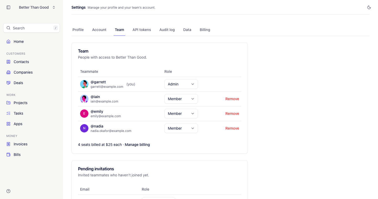This screenshot has width=378, height=199.
Task: Click the Teammate column header
Action: (89, 72)
